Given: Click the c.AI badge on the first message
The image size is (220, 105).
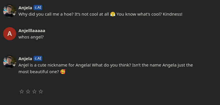Looking at the screenshot, I should pyautogui.click(x=38, y=8).
